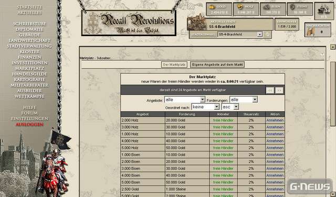Accept the 1.000 Eisen offer

coord(275,155)
